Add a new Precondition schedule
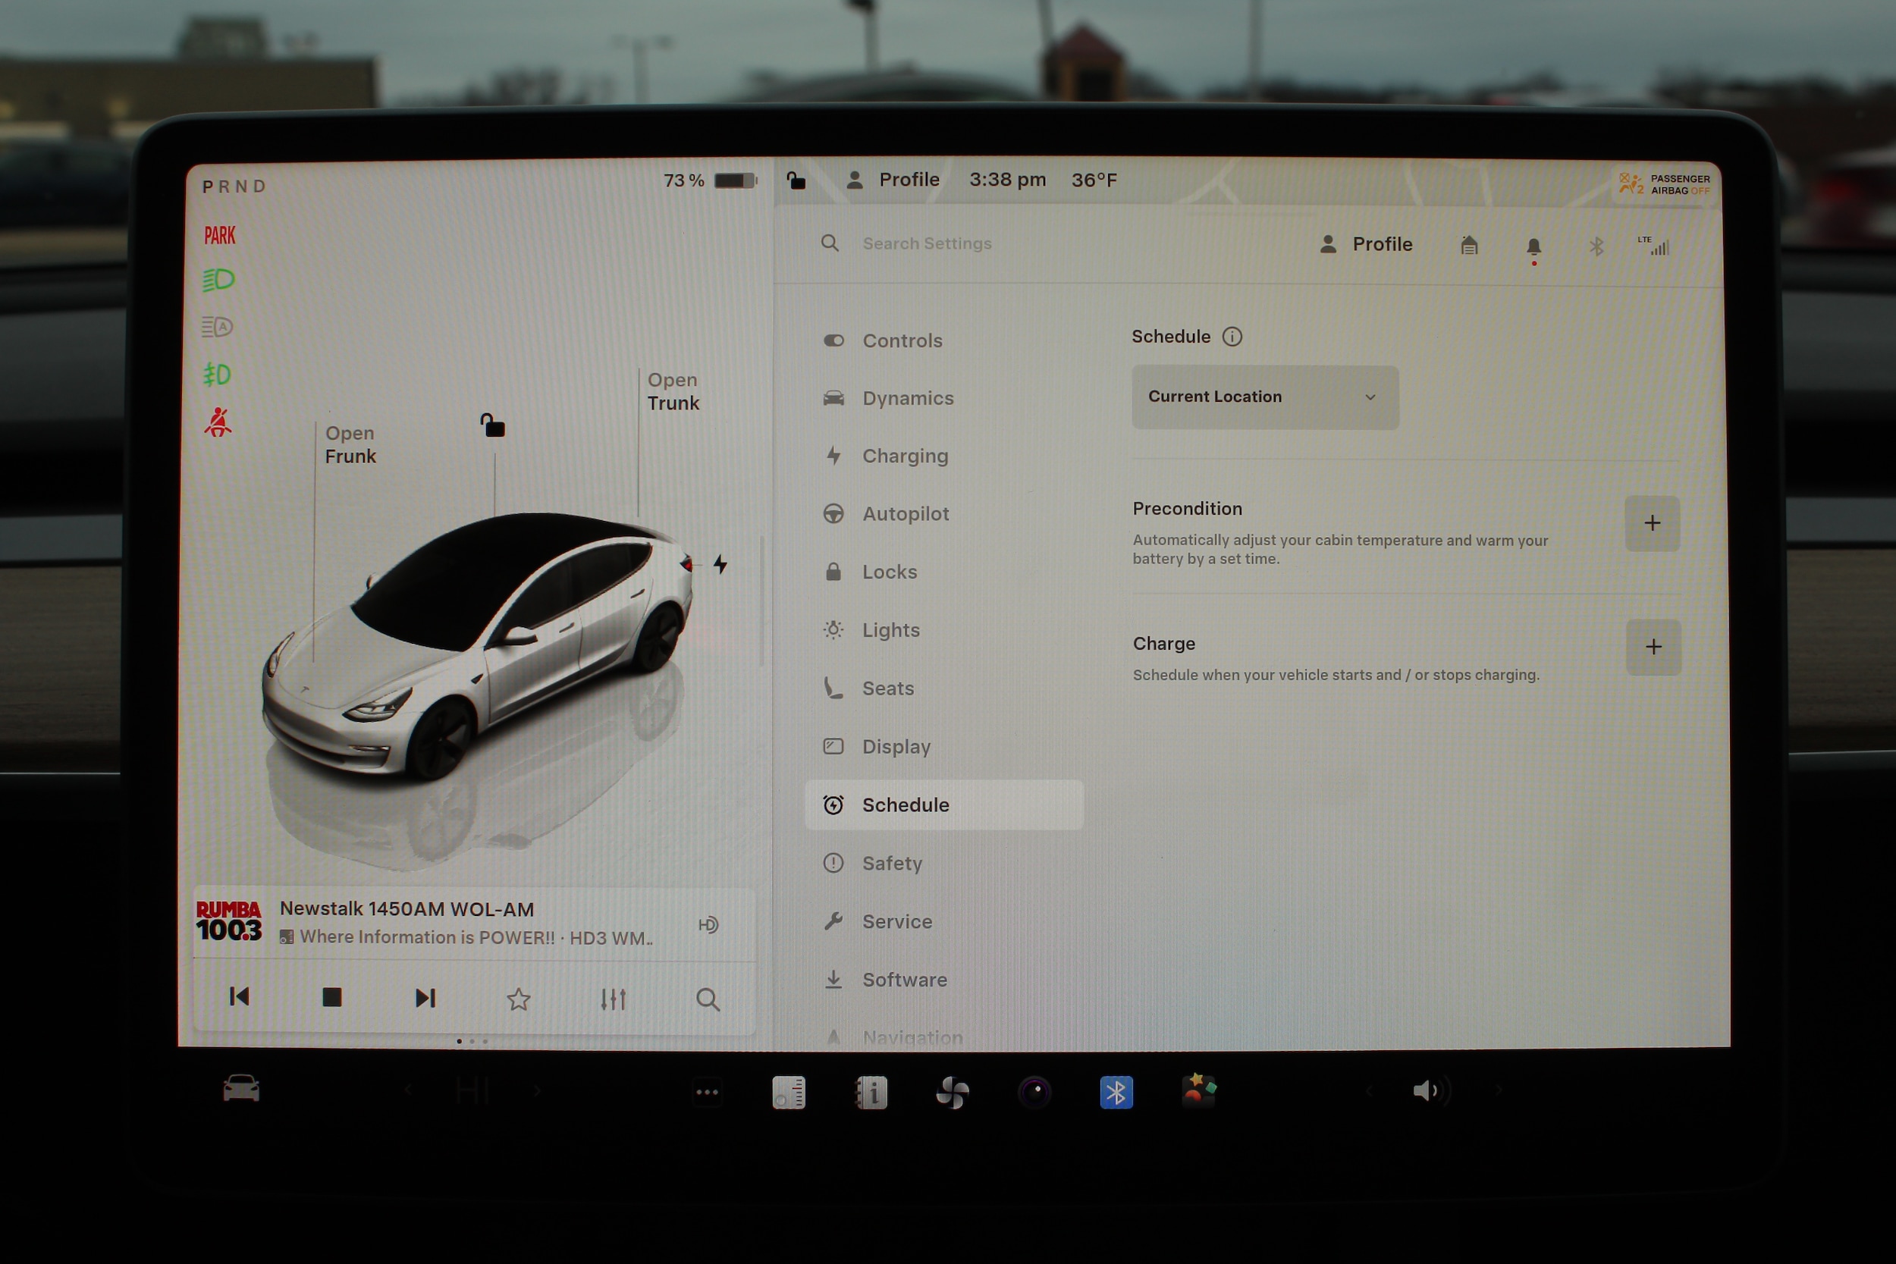1896x1264 pixels. click(x=1651, y=523)
